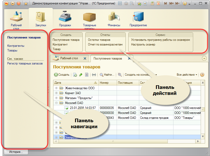This screenshot has height=156, width=210.
Task: Click the information (i) icon
Action: tap(185, 3)
